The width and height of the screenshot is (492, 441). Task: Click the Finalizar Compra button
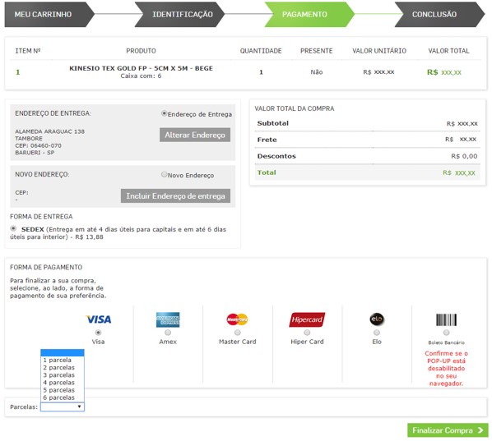[x=448, y=430]
